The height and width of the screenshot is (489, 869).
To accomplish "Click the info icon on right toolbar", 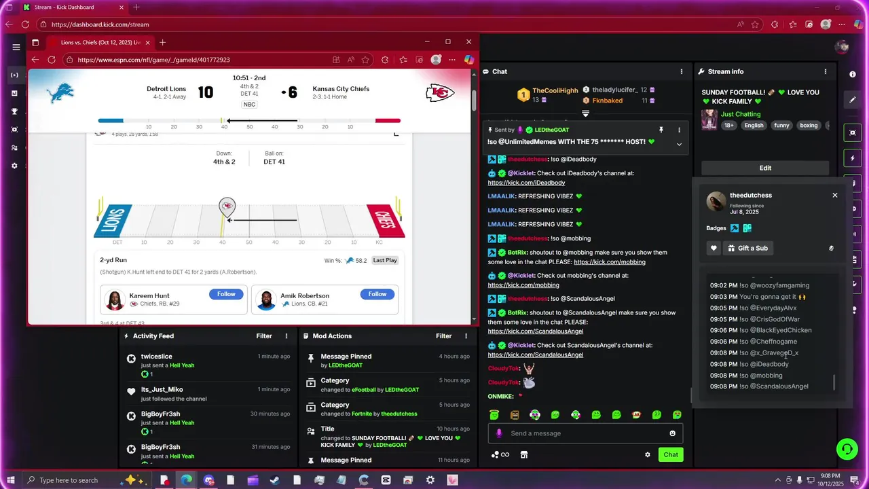I will 853,74.
